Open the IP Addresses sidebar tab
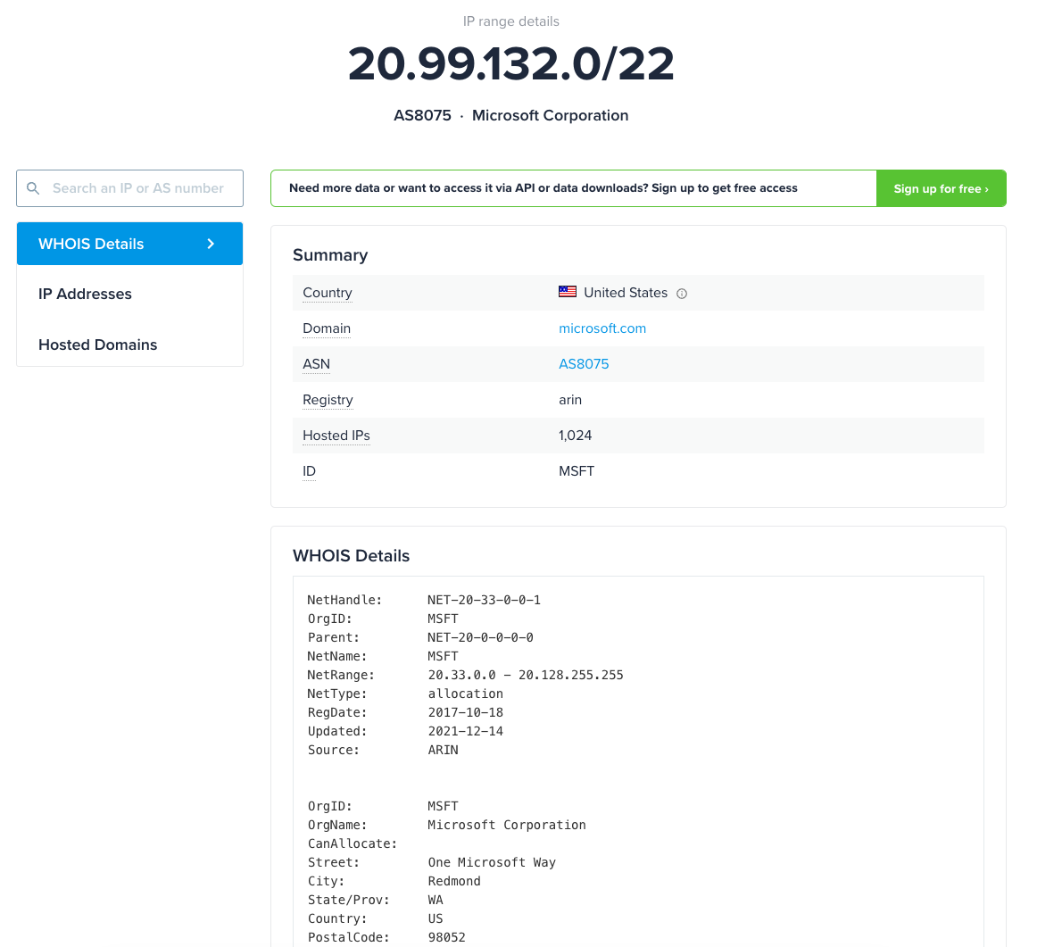Viewport: 1062px width, 947px height. (x=130, y=294)
